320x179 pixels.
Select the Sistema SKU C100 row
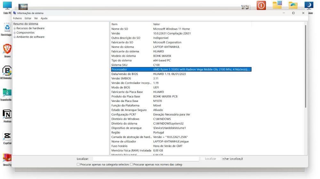[x=181, y=65]
